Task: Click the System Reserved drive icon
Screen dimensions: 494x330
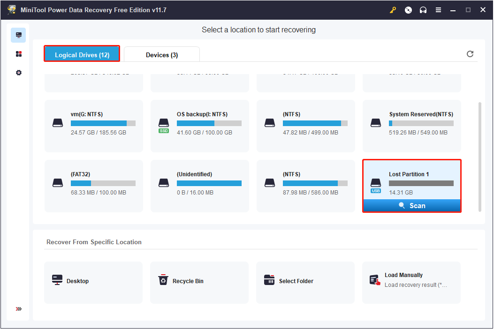Action: click(x=375, y=123)
